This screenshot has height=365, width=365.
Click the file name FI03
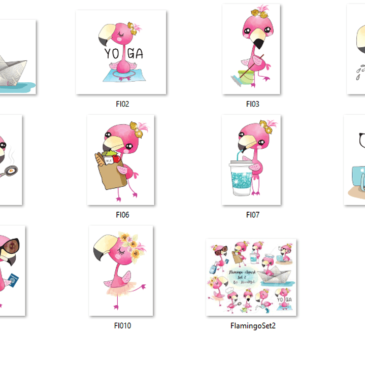tap(253, 104)
